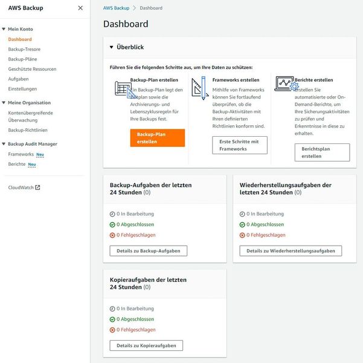Click Frameworks erstellen heading text
363x363 pixels.
236,80
